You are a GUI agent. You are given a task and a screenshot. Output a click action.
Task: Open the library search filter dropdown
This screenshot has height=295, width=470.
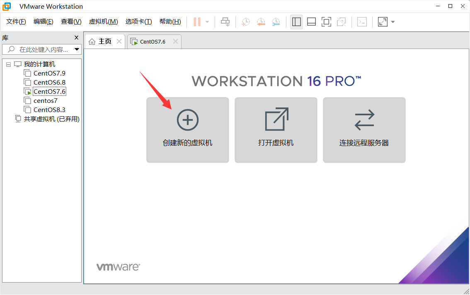click(77, 49)
